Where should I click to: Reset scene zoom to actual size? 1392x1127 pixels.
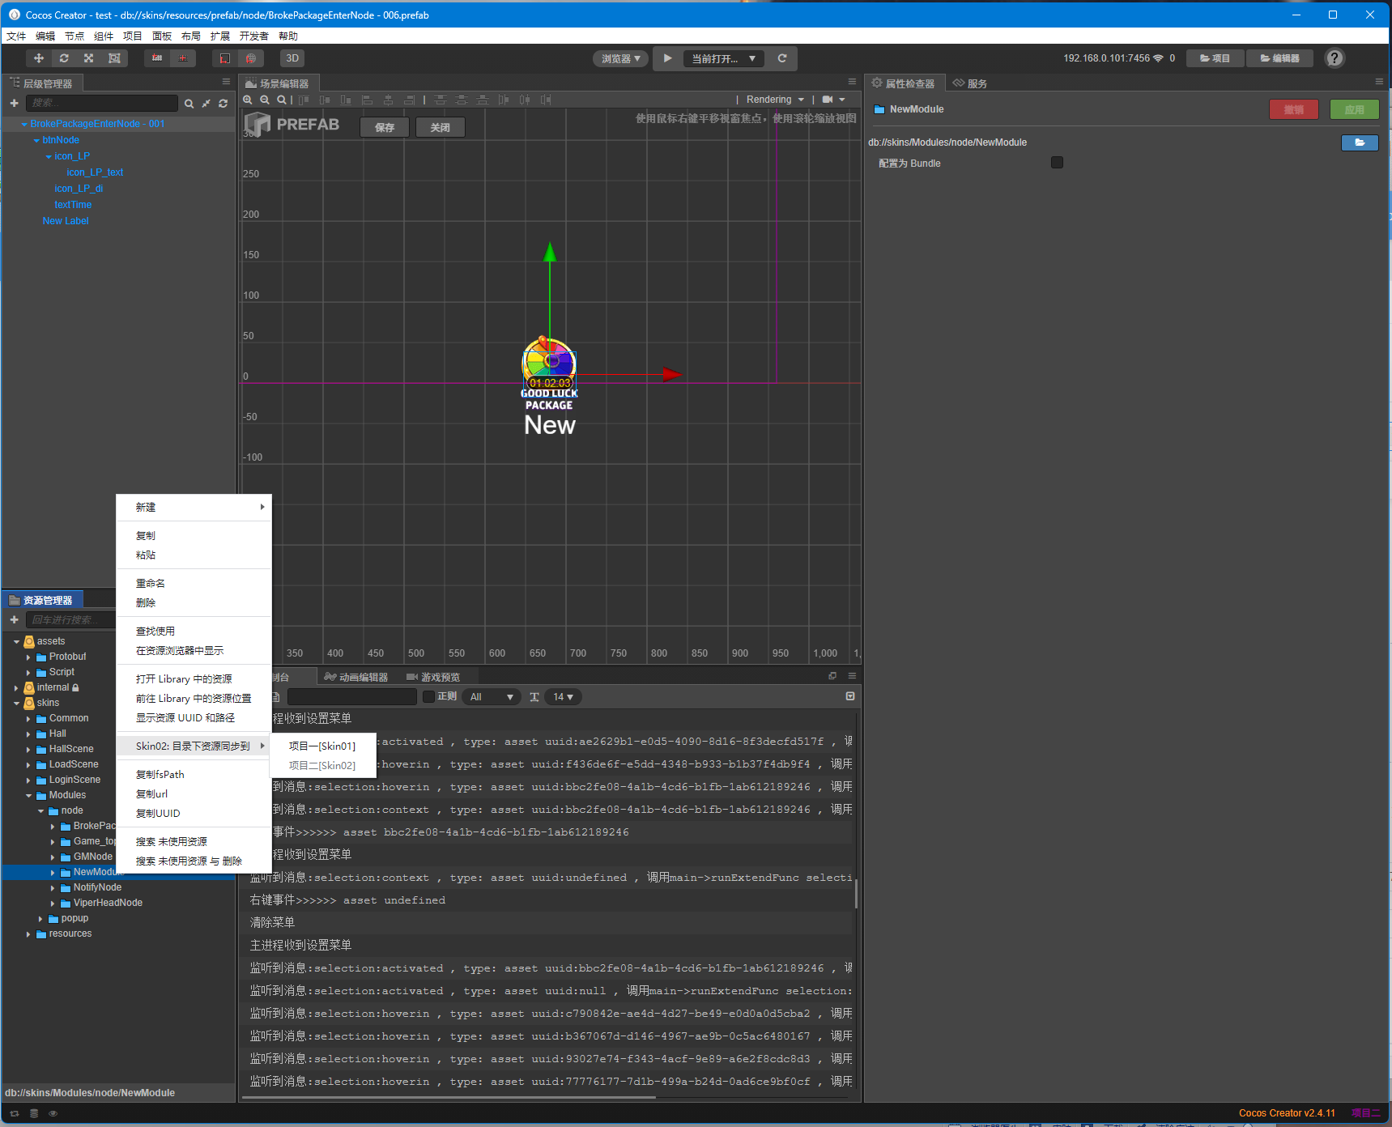282,100
